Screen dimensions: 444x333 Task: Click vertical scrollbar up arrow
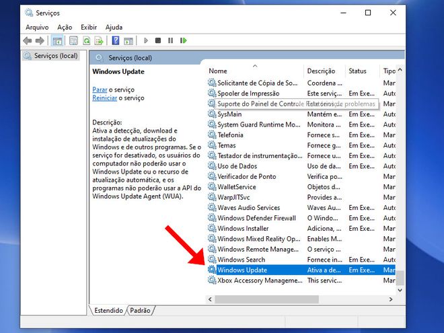pyautogui.click(x=400, y=70)
